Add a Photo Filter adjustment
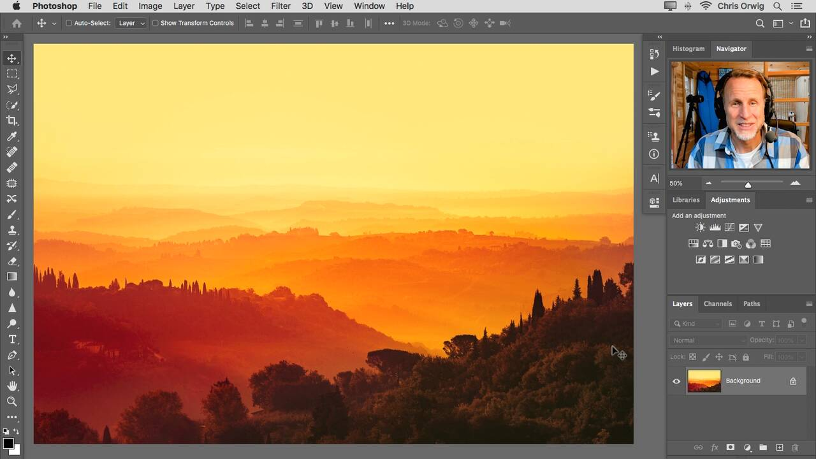 click(x=736, y=244)
